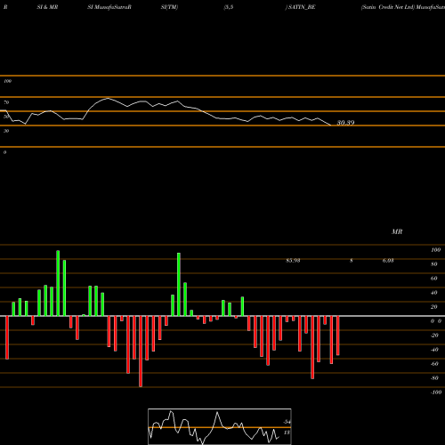Click the 'MR' panel title
This screenshot has height=445, width=445.
click(x=397, y=231)
